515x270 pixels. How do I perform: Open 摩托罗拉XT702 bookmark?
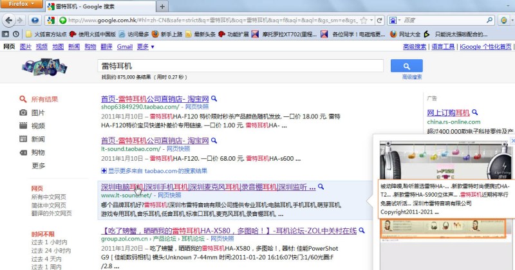point(284,34)
